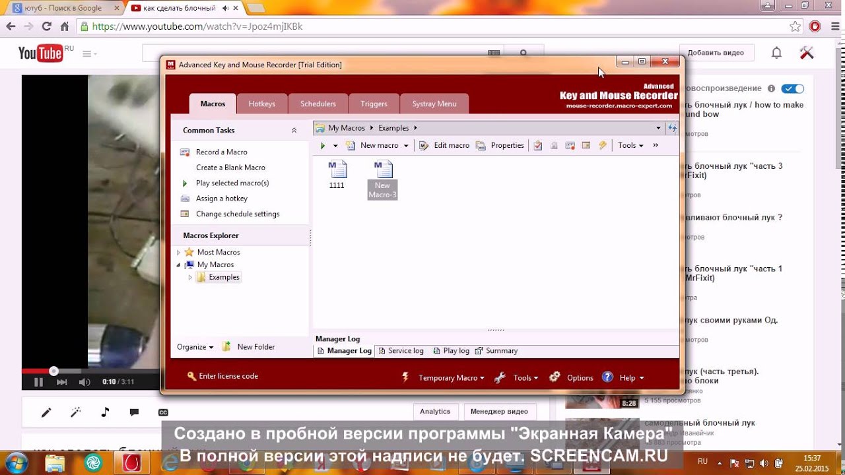Click the YouTube notifications bell icon
The width and height of the screenshot is (845, 475).
pos(777,53)
